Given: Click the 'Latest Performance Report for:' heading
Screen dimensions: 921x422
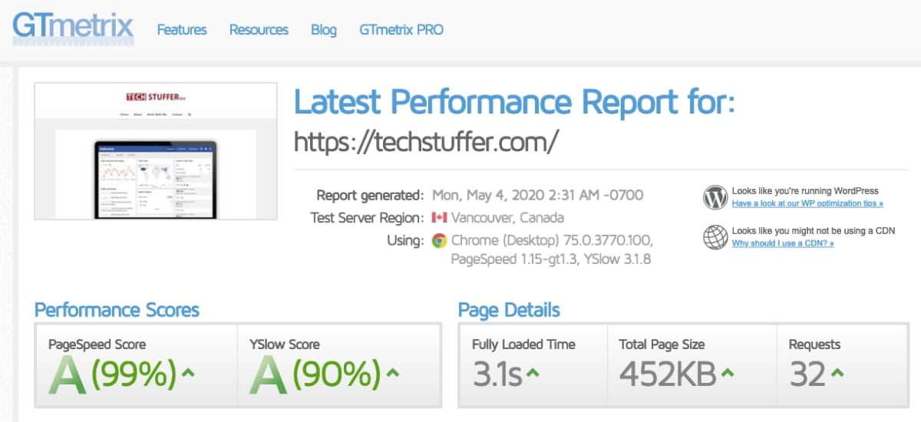Looking at the screenshot, I should (514, 102).
